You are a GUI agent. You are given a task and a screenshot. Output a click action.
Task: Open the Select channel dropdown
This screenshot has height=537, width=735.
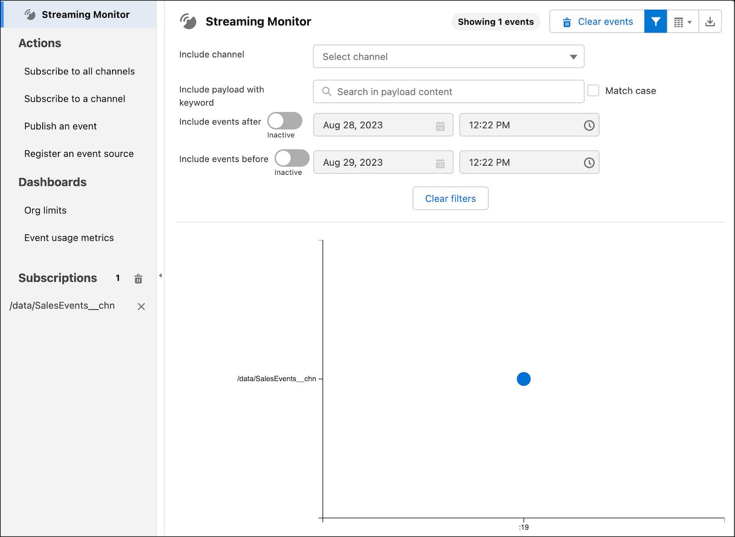(x=449, y=56)
